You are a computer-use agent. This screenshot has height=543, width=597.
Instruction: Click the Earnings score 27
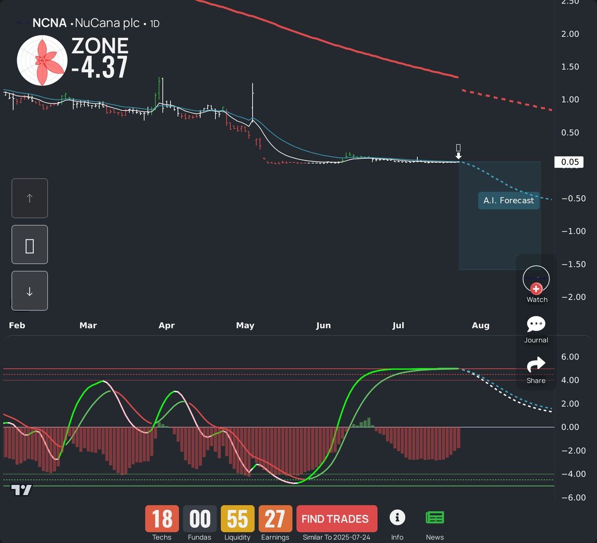pos(275,519)
